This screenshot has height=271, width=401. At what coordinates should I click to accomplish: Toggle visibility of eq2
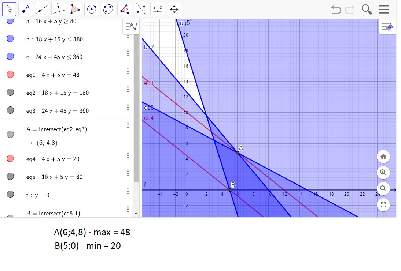(10, 93)
